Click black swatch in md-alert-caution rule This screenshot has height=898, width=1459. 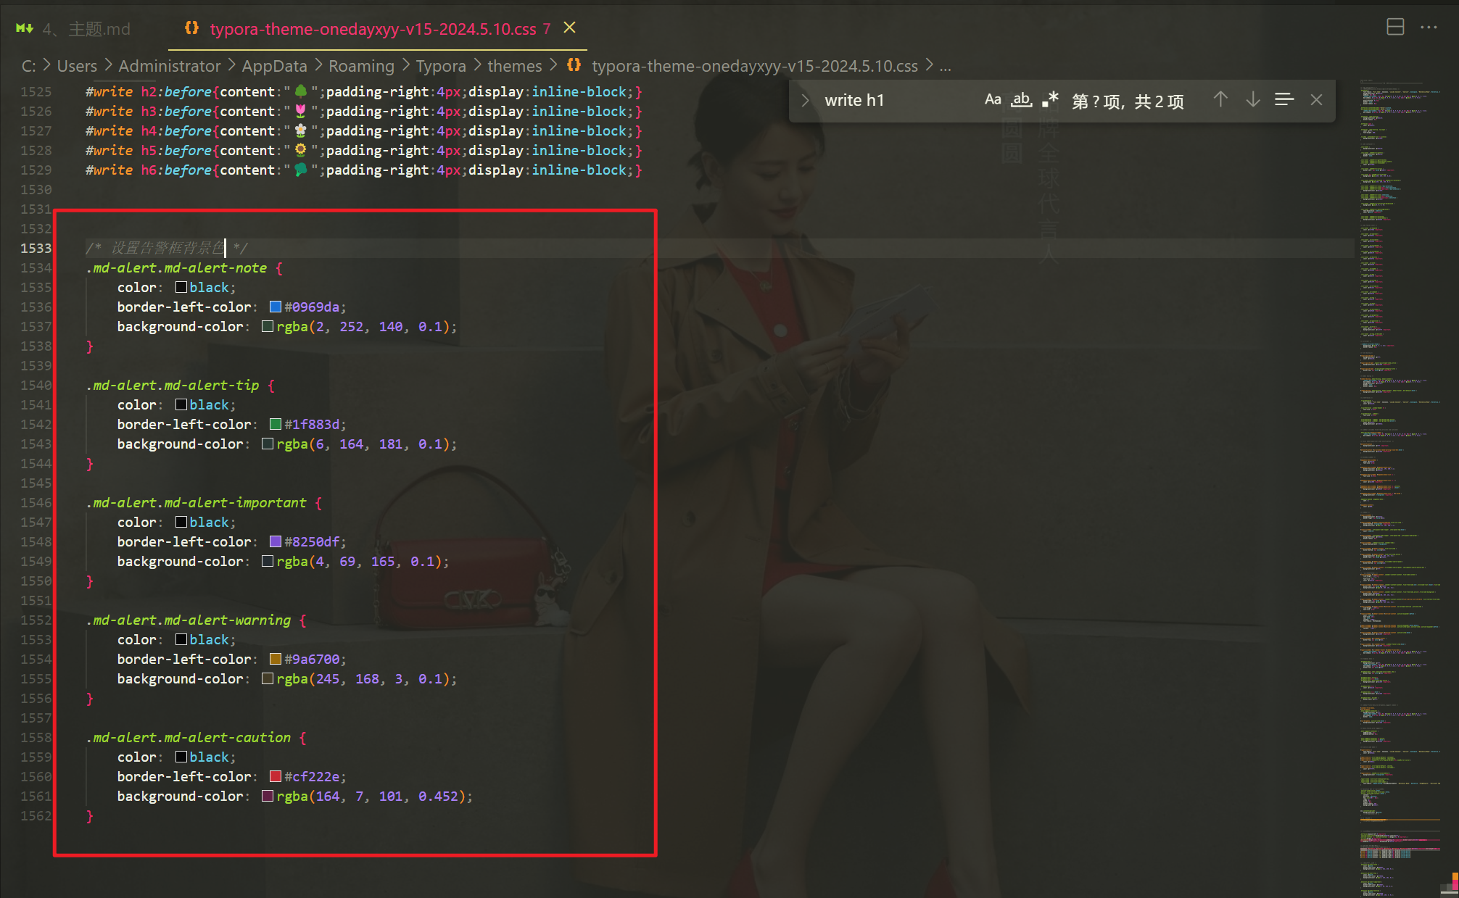(x=181, y=757)
